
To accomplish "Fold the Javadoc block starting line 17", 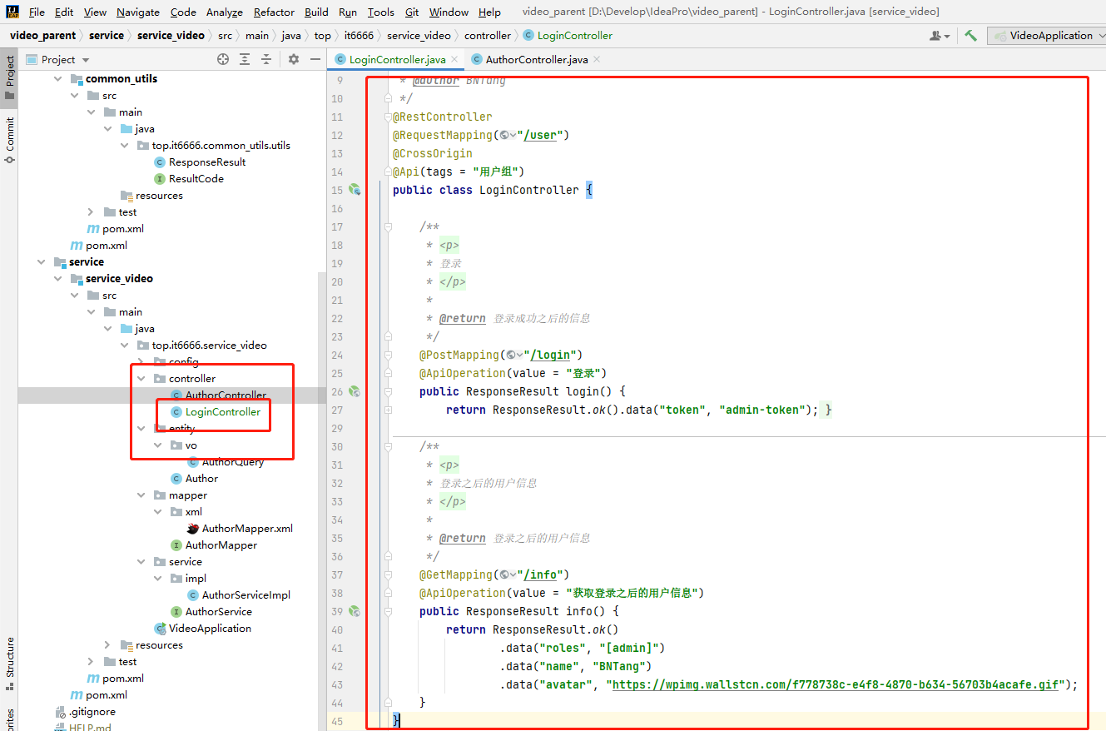I will (x=388, y=226).
